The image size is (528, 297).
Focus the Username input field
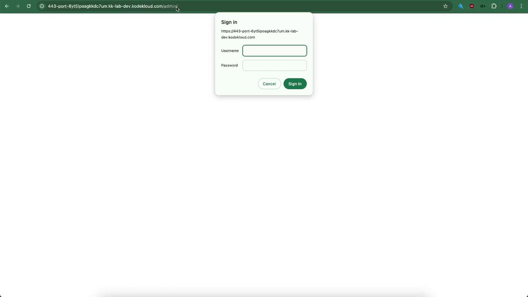[x=275, y=51]
